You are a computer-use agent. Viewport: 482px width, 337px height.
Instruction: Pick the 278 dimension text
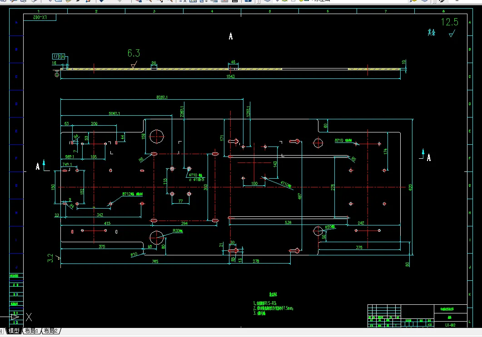coord(256,261)
